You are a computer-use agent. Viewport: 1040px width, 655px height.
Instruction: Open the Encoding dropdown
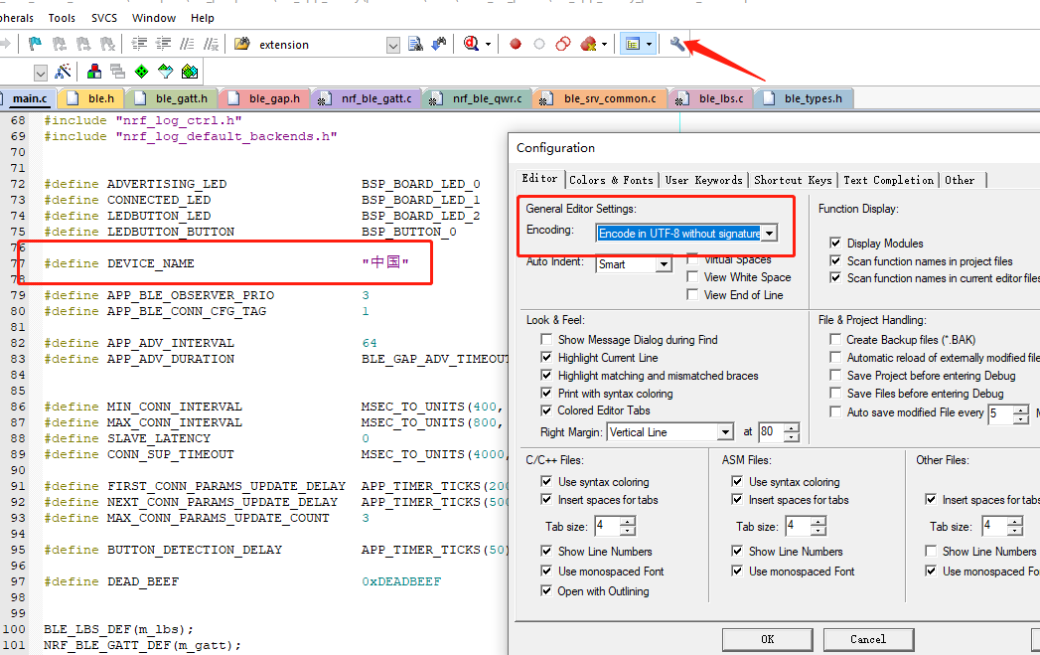770,233
